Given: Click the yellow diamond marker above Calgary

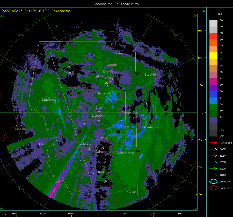Looking at the screenshot, I should point(102,149).
